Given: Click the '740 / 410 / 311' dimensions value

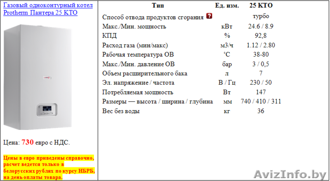Looking at the screenshot, I should pyautogui.click(x=261, y=101).
